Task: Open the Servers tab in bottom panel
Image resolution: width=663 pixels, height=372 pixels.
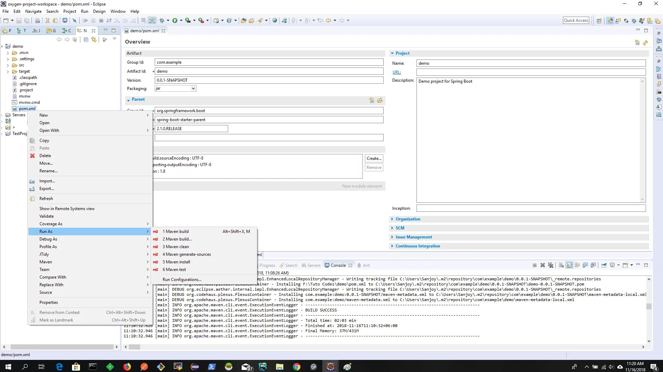Action: 311,265
